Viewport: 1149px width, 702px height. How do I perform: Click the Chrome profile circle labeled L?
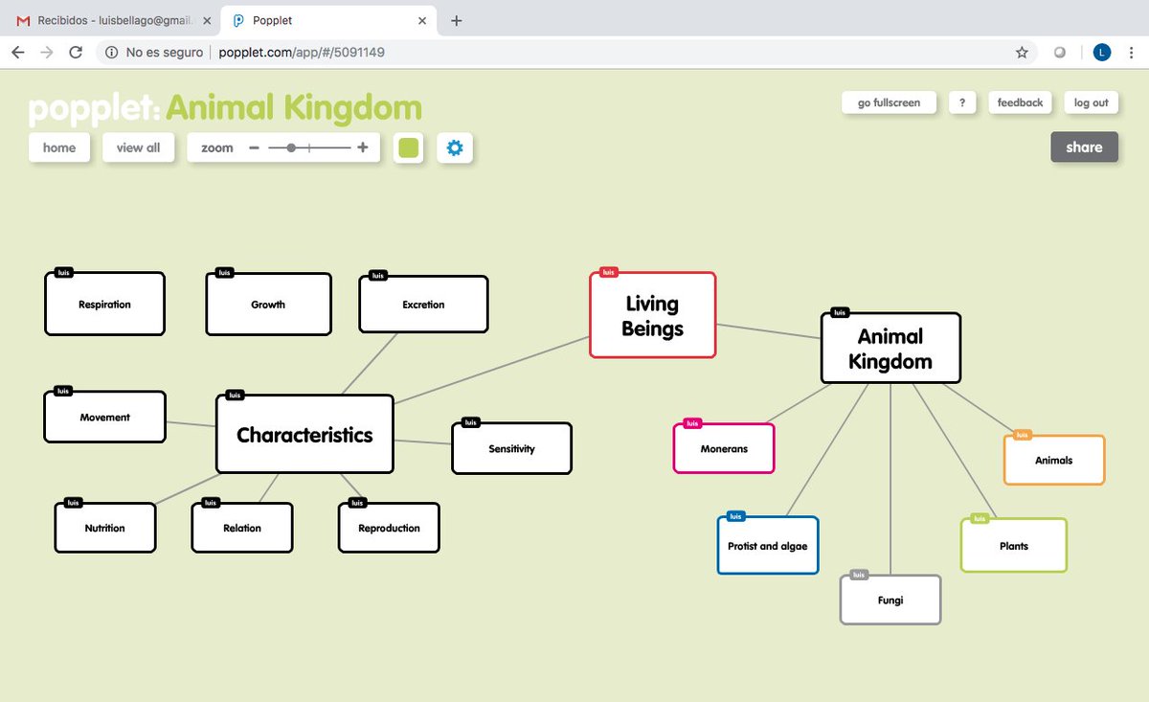(x=1101, y=52)
